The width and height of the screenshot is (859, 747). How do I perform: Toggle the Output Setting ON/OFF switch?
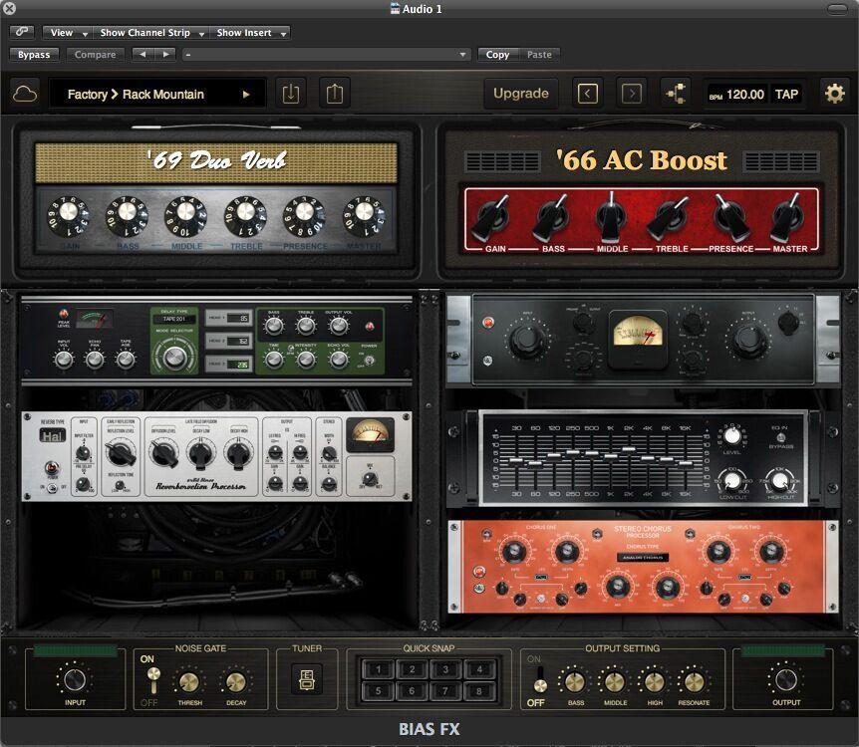point(540,680)
